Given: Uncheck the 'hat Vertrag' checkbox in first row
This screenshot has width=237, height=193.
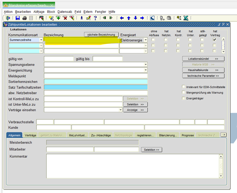Looking at the screenshot, I should [x=214, y=40].
